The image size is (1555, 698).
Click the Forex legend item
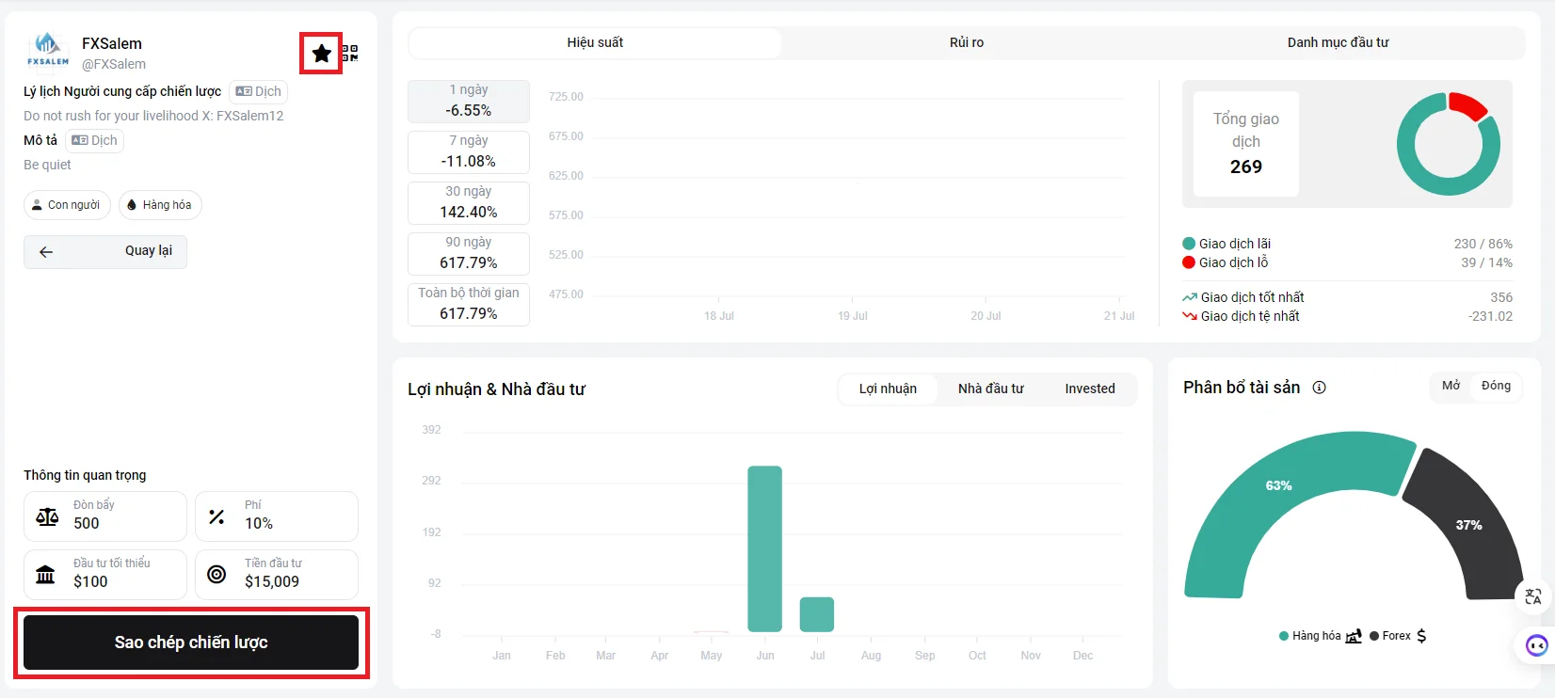click(1398, 636)
